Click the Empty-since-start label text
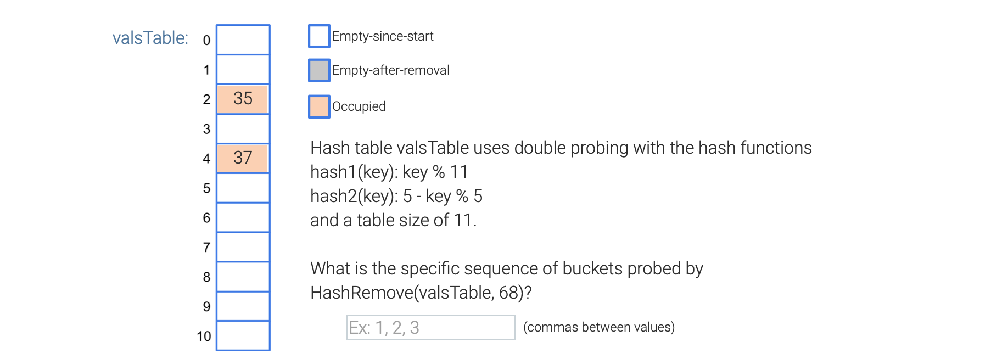The width and height of the screenshot is (1008, 359). (382, 36)
